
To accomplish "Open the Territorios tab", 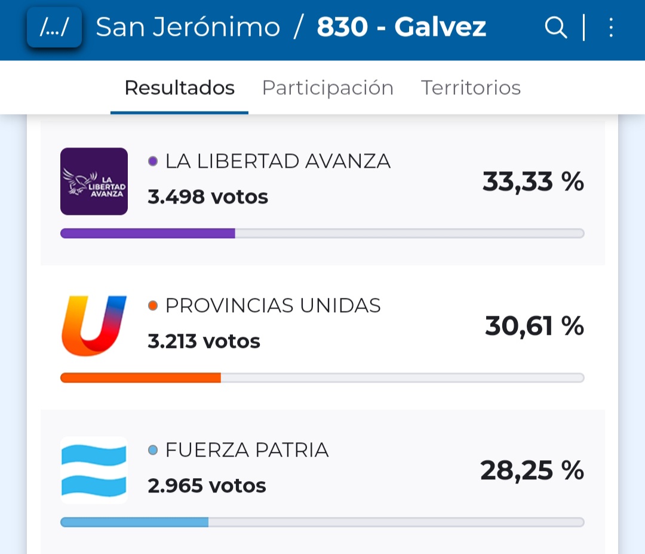I will [471, 88].
